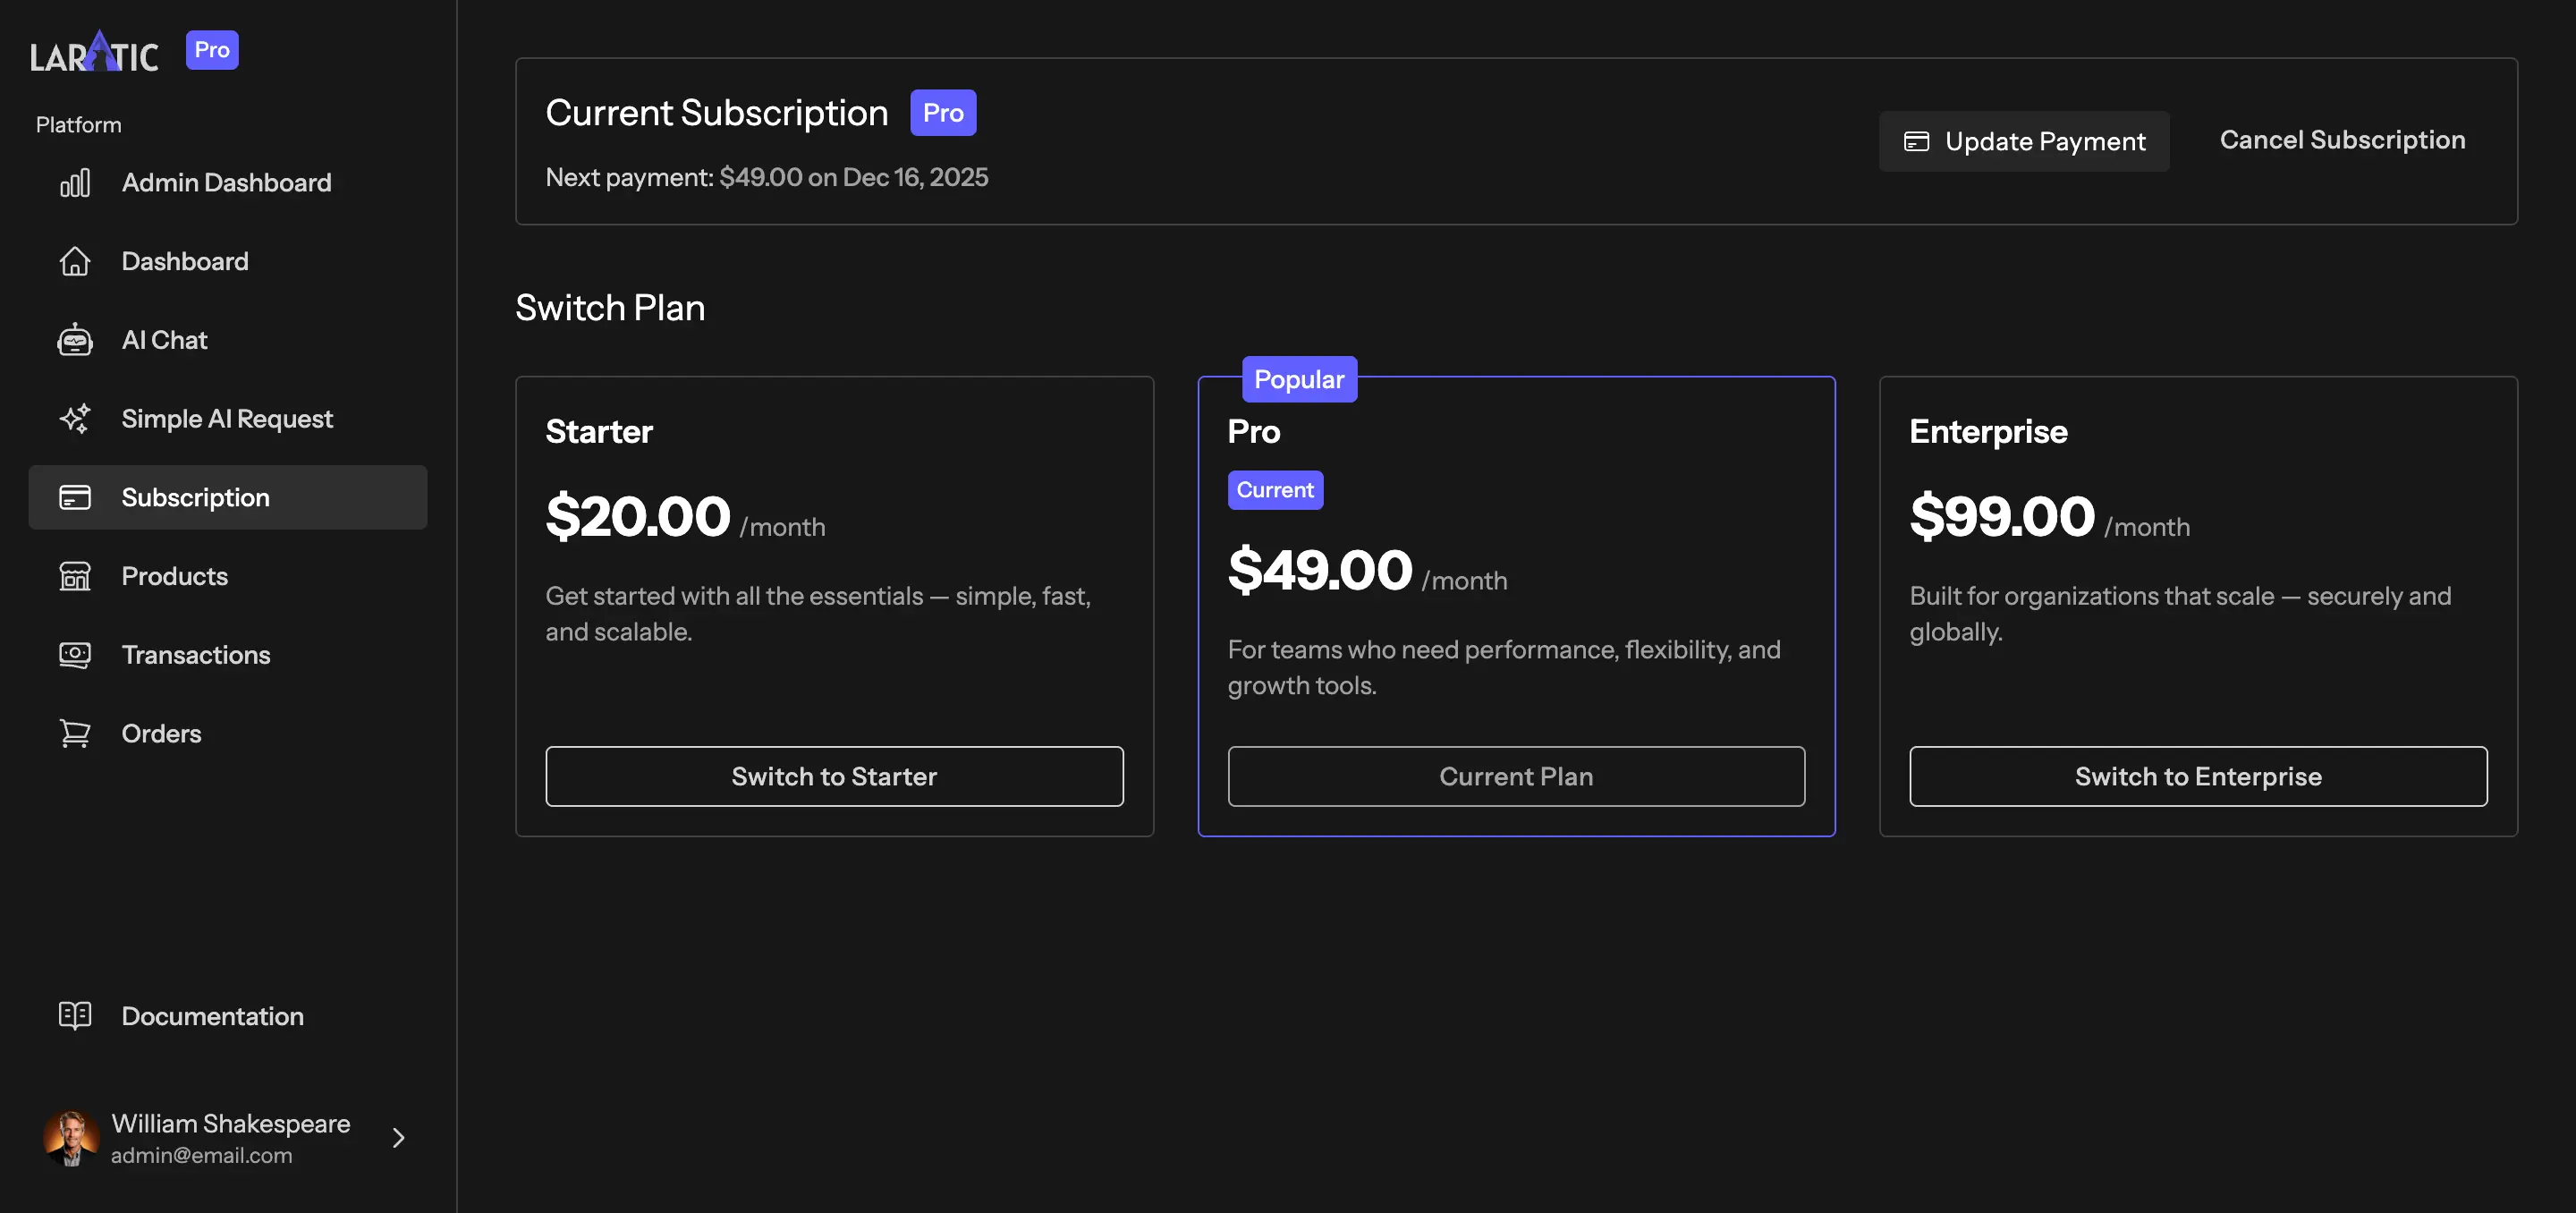Screen dimensions: 2576x1213
Task: Open AI Chat via the robot icon
Action: [x=75, y=339]
